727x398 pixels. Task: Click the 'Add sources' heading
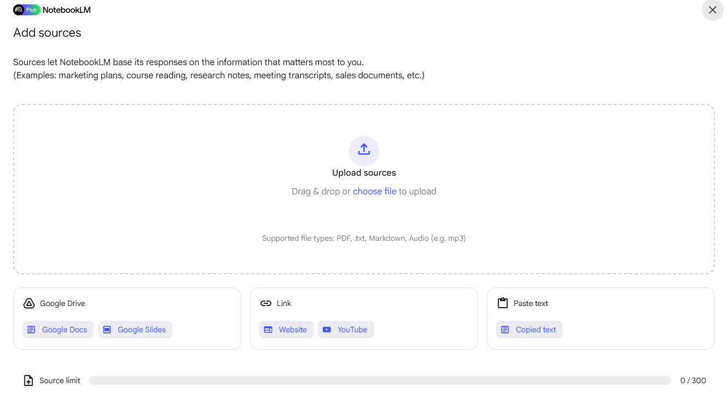[47, 33]
